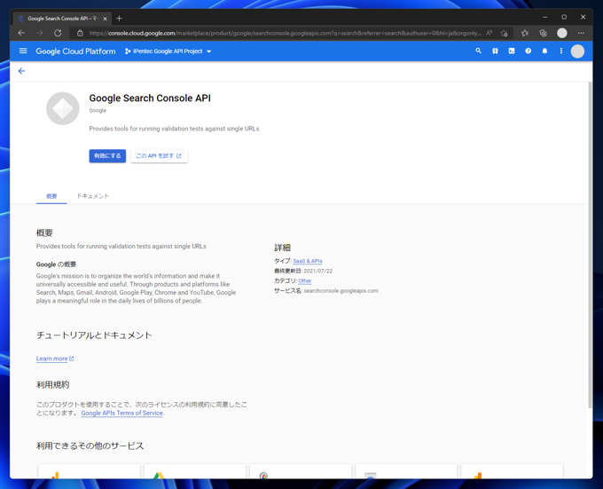Viewport: 603px width, 489px height.
Task: Activate Cloud Shell icon in header
Action: pyautogui.click(x=512, y=51)
